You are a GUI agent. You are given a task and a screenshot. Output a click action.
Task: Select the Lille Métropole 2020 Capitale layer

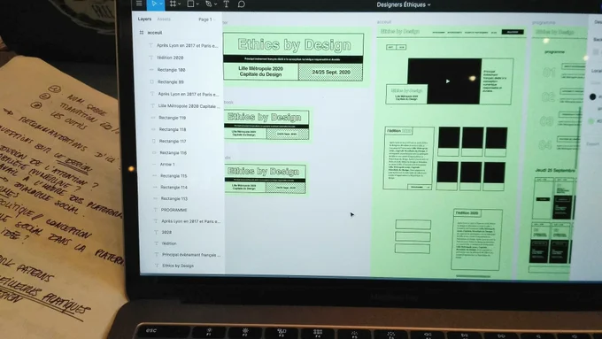tap(189, 106)
